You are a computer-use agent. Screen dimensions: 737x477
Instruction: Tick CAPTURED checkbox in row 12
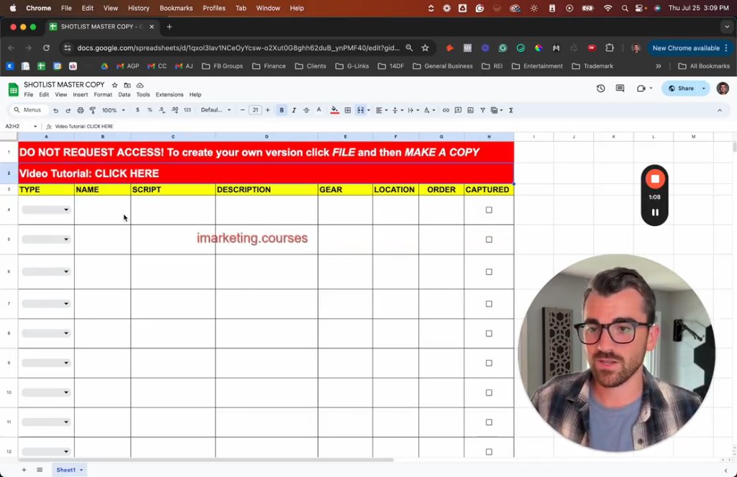(x=489, y=452)
